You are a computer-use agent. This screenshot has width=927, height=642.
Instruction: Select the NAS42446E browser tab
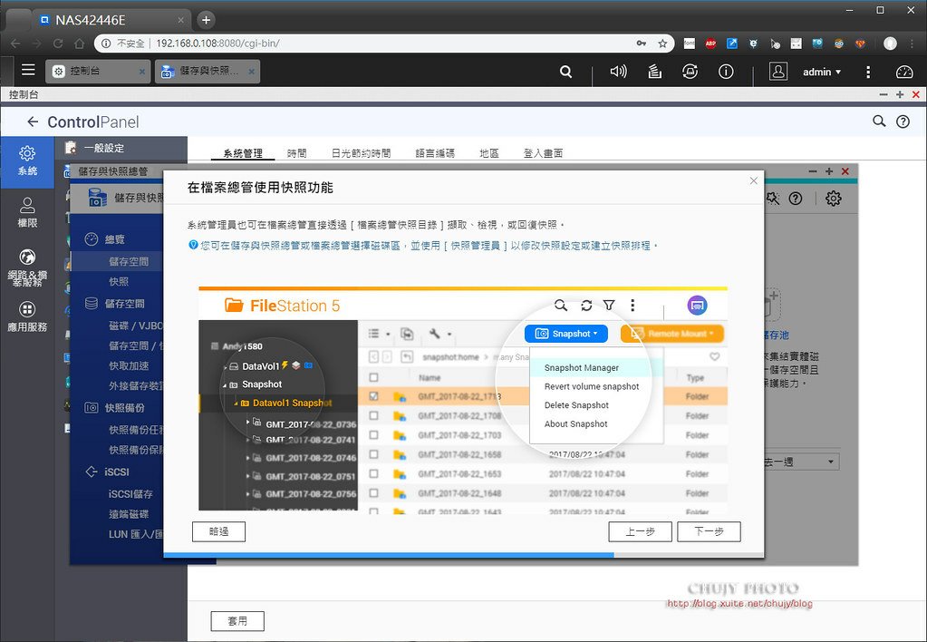111,20
